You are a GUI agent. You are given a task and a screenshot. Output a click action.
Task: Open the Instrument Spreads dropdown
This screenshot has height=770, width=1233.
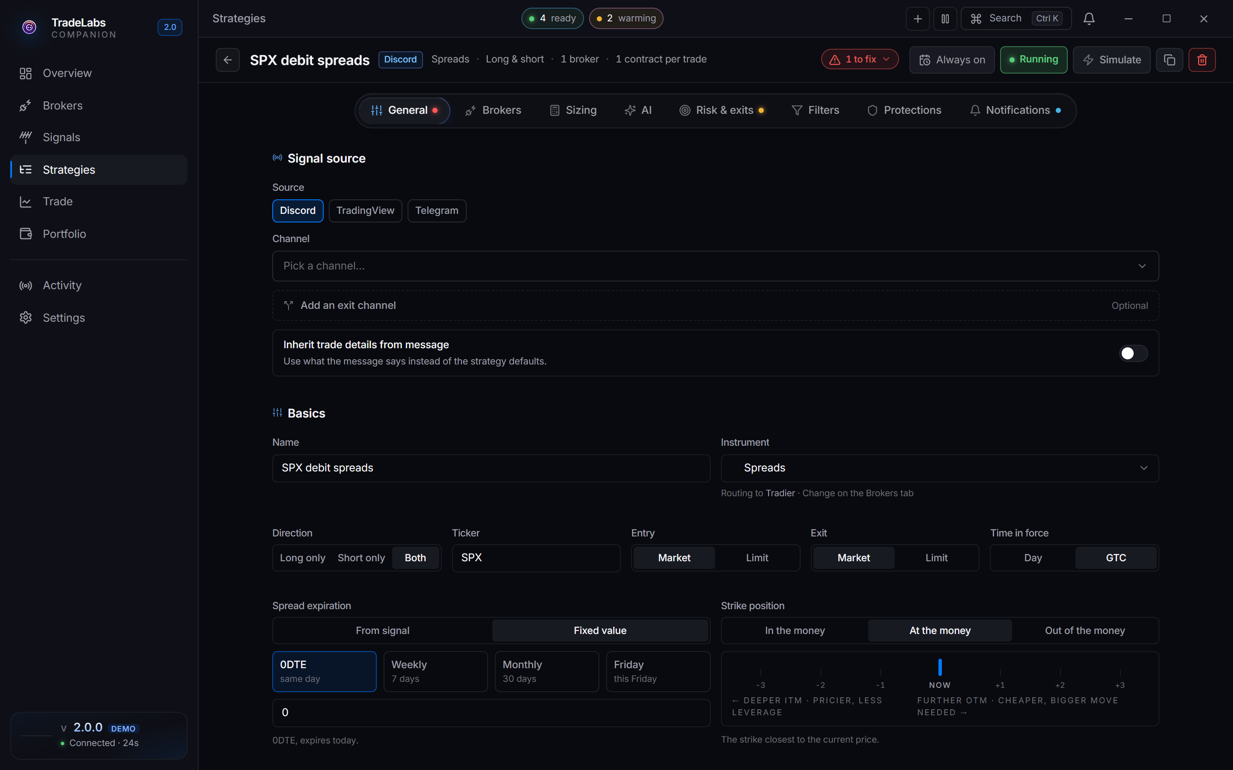point(940,468)
